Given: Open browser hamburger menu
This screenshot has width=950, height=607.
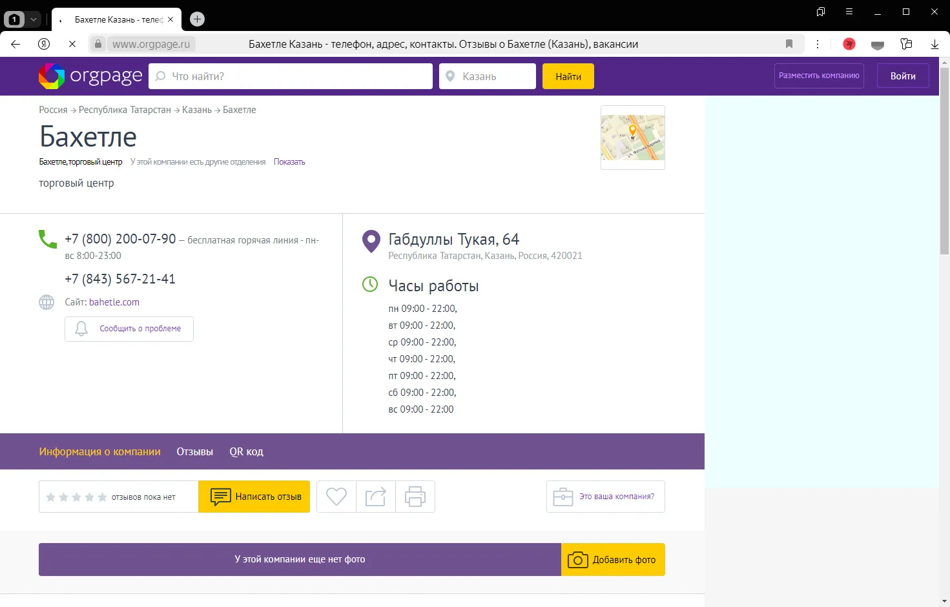Looking at the screenshot, I should coord(849,12).
